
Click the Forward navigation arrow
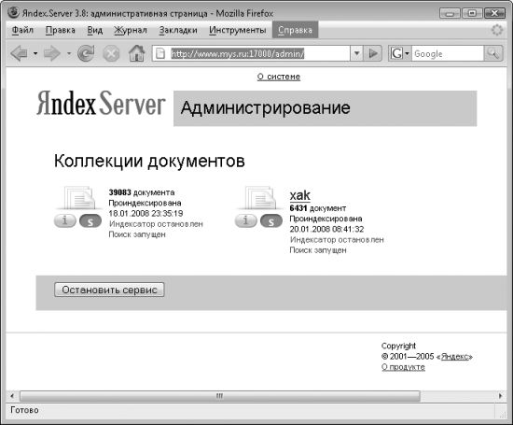(52, 53)
